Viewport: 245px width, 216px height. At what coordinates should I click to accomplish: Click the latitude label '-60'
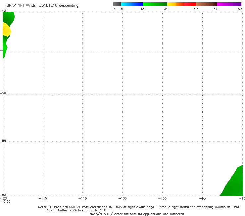3,195
